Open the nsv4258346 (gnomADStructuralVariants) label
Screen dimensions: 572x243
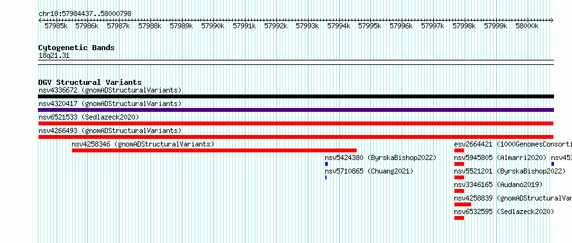tap(143, 144)
